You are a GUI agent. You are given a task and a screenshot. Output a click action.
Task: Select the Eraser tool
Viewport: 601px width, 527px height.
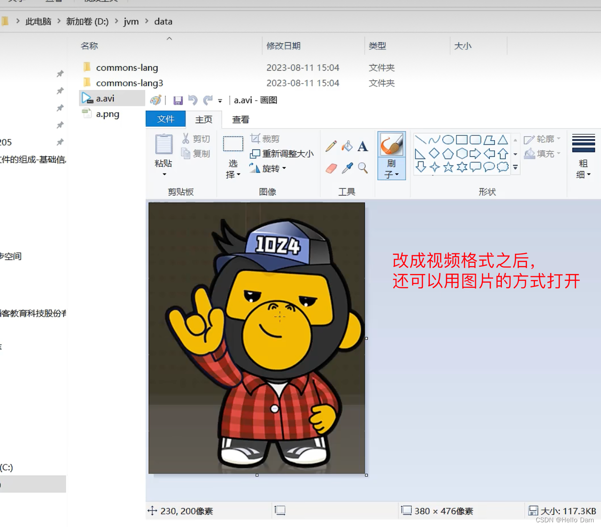[x=331, y=168]
